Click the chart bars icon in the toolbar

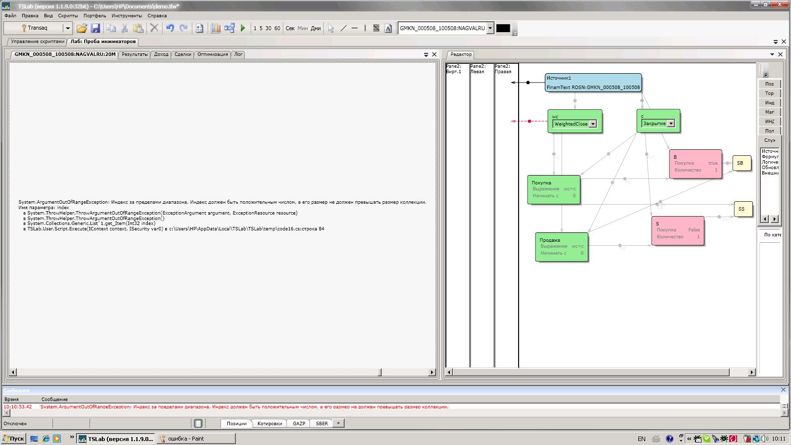pos(216,28)
